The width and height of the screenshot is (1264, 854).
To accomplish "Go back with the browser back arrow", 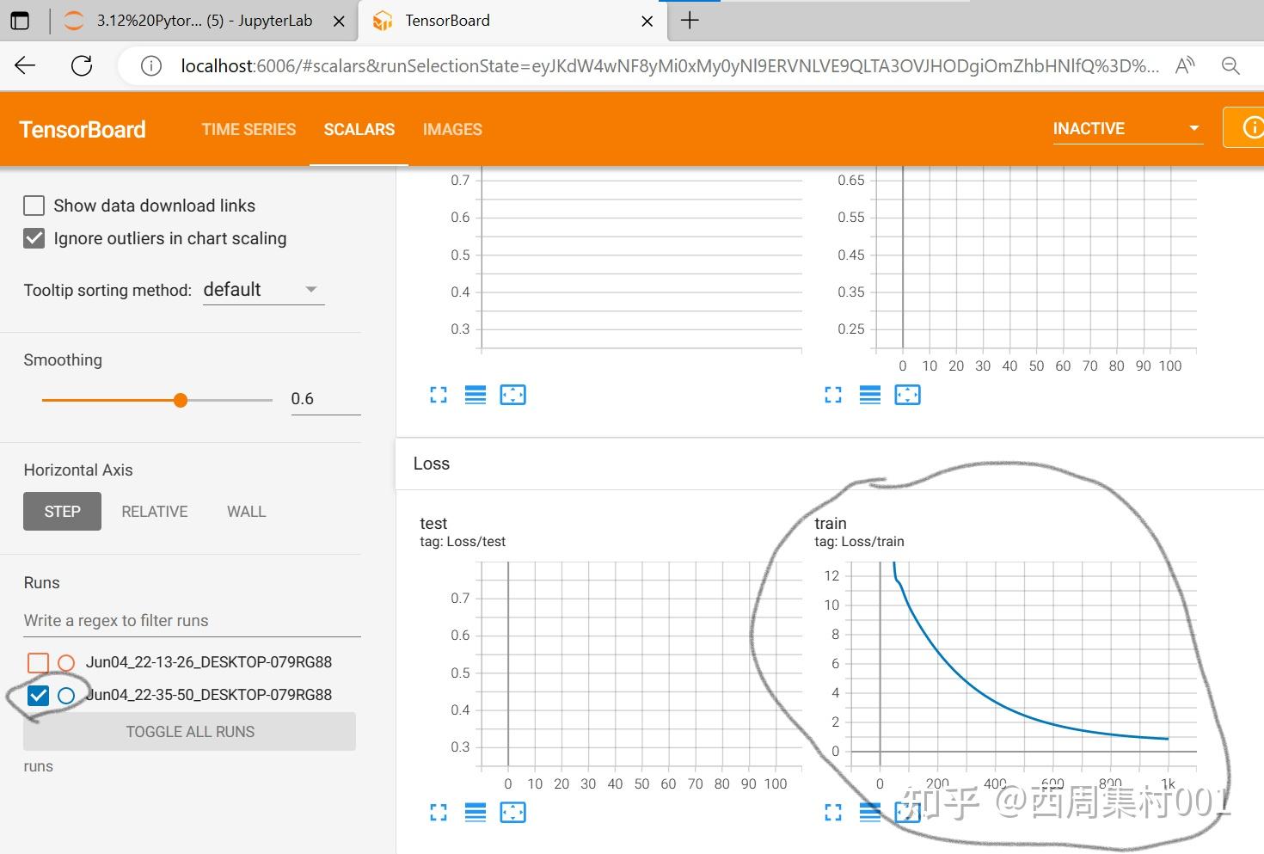I will pyautogui.click(x=25, y=65).
